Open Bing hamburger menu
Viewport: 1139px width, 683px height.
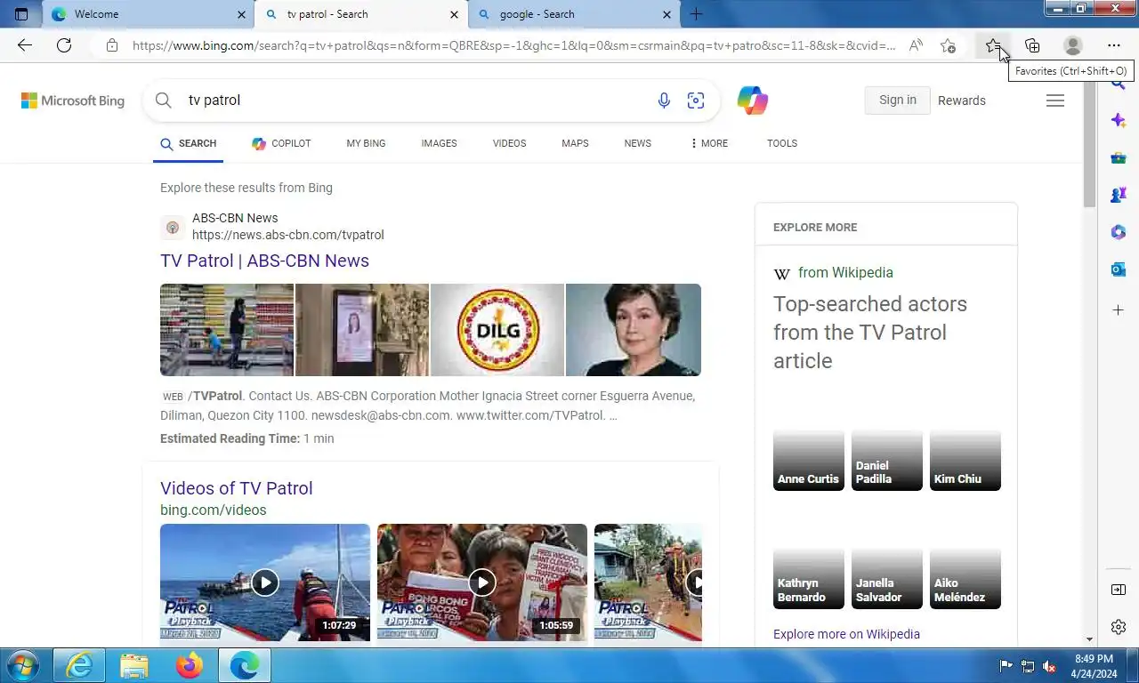1055,100
